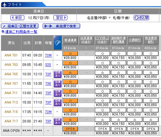Open aircraft type 73M link for ANA 701
Screen dimensions: 161x137
click(48, 55)
